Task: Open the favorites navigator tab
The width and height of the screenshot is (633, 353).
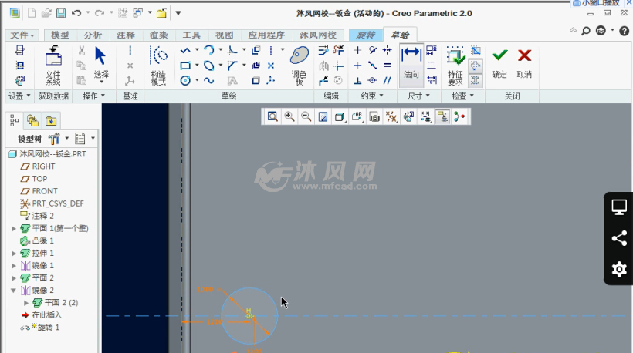Action: point(51,120)
